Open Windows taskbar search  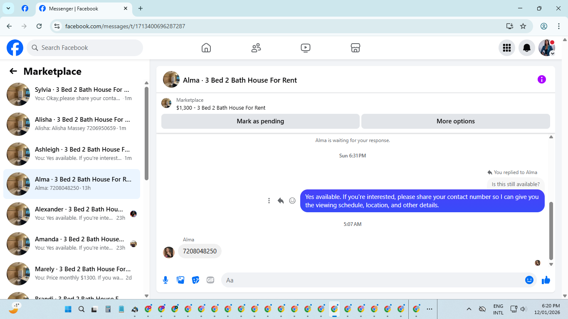click(81, 309)
